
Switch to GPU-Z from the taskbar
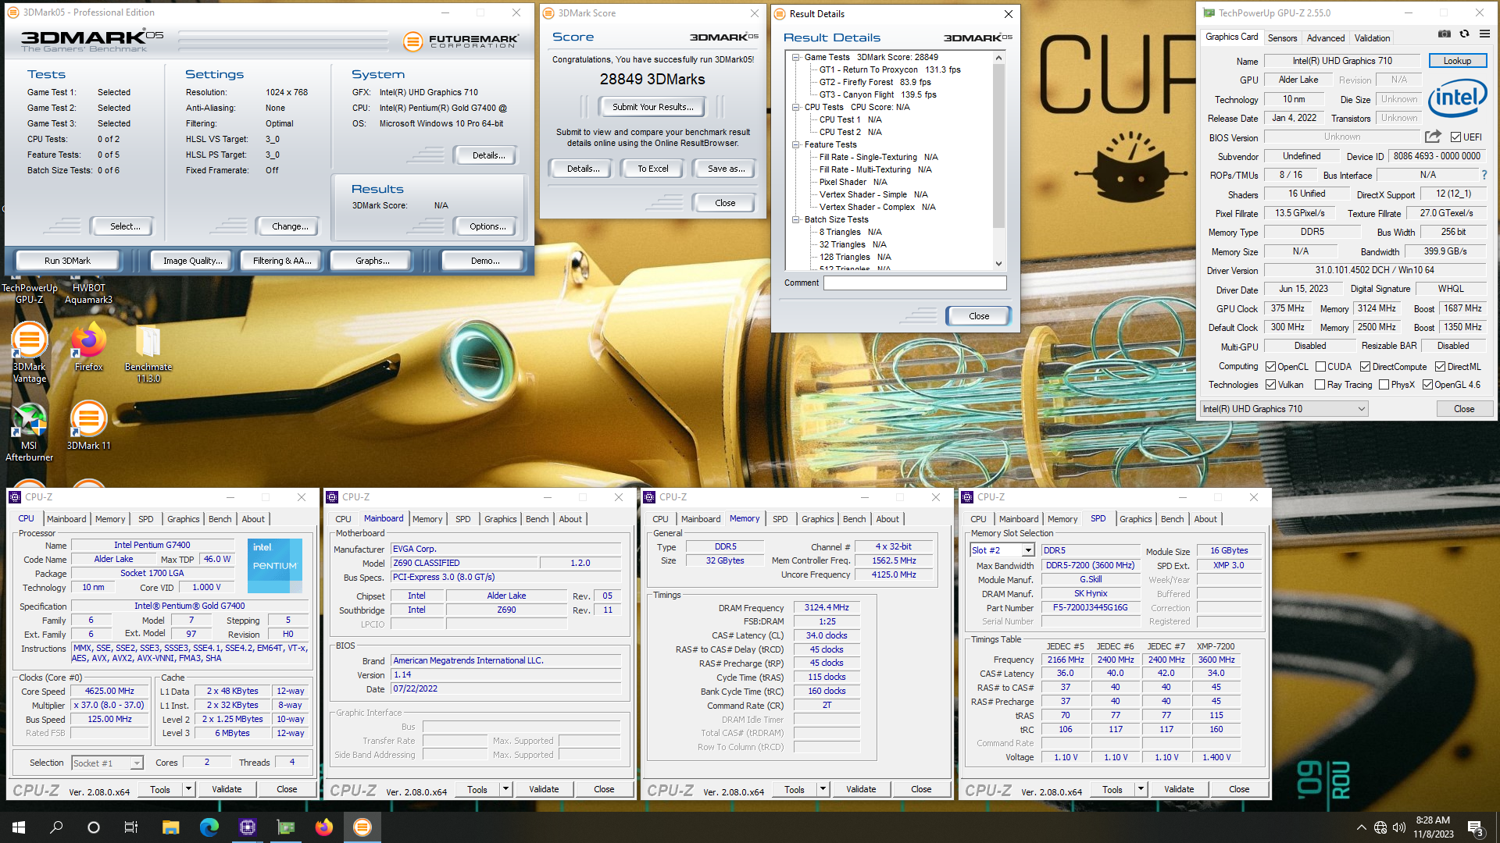pos(286,827)
